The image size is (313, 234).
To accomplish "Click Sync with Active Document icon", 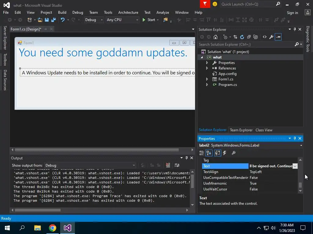I will tap(235, 37).
